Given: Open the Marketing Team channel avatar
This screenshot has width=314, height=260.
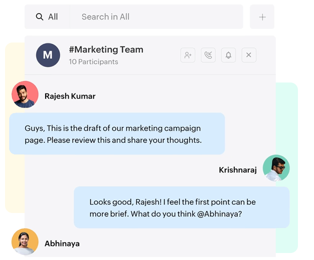Looking at the screenshot, I should (48, 55).
